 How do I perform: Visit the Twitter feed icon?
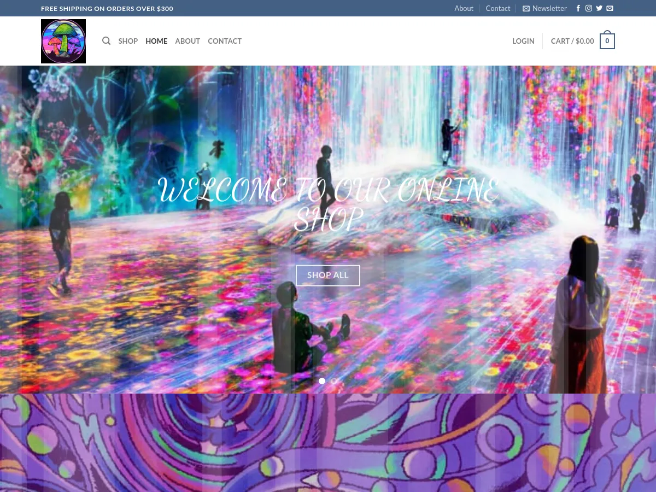(x=599, y=8)
